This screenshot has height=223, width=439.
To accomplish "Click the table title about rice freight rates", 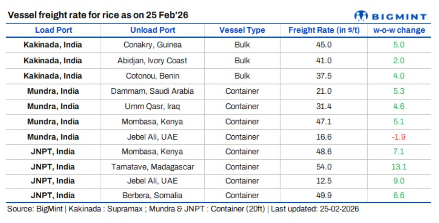I will click(98, 15).
